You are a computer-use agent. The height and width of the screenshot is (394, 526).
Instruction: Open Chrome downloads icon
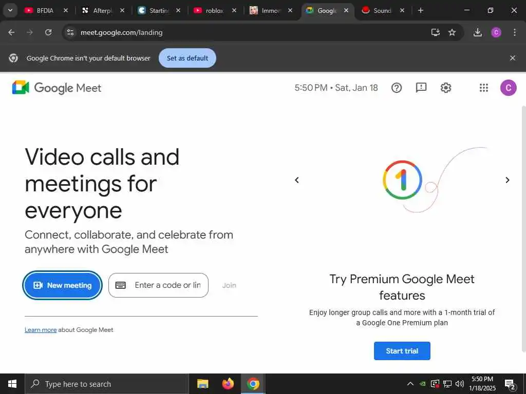(477, 32)
